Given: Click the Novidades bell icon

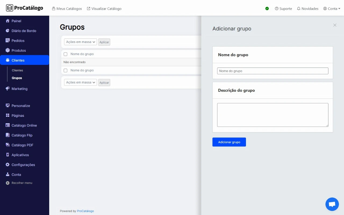Looking at the screenshot, I should click(x=298, y=9).
